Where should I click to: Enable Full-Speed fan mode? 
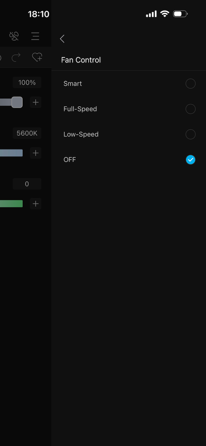(191, 109)
